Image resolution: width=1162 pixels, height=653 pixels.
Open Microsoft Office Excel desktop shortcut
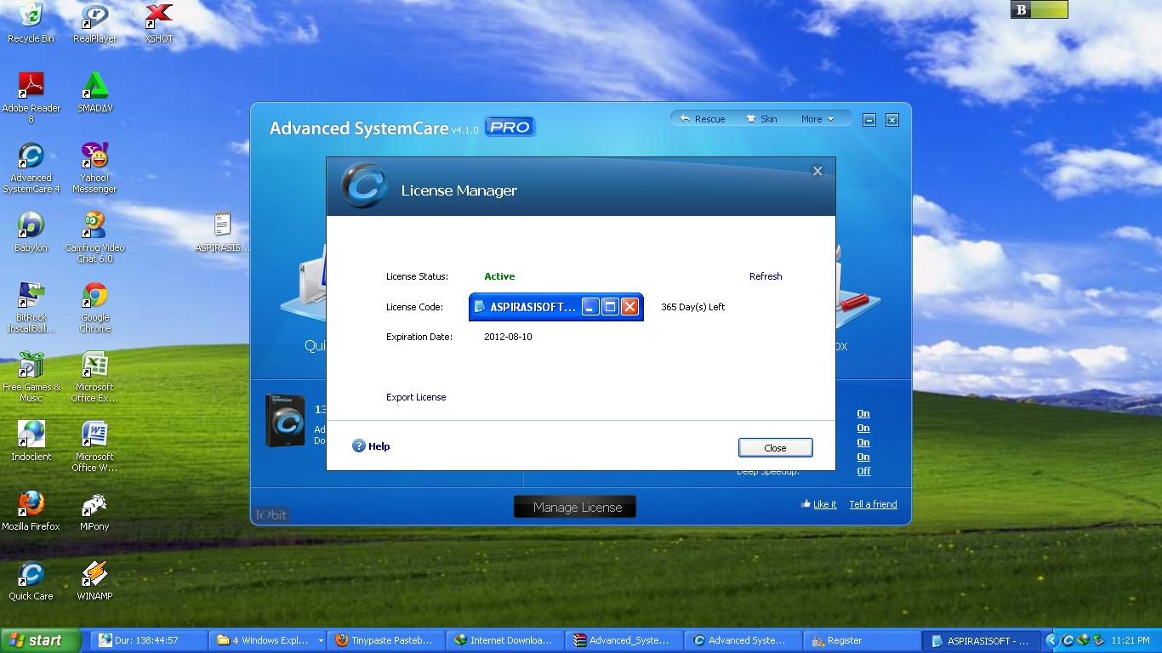click(x=94, y=377)
